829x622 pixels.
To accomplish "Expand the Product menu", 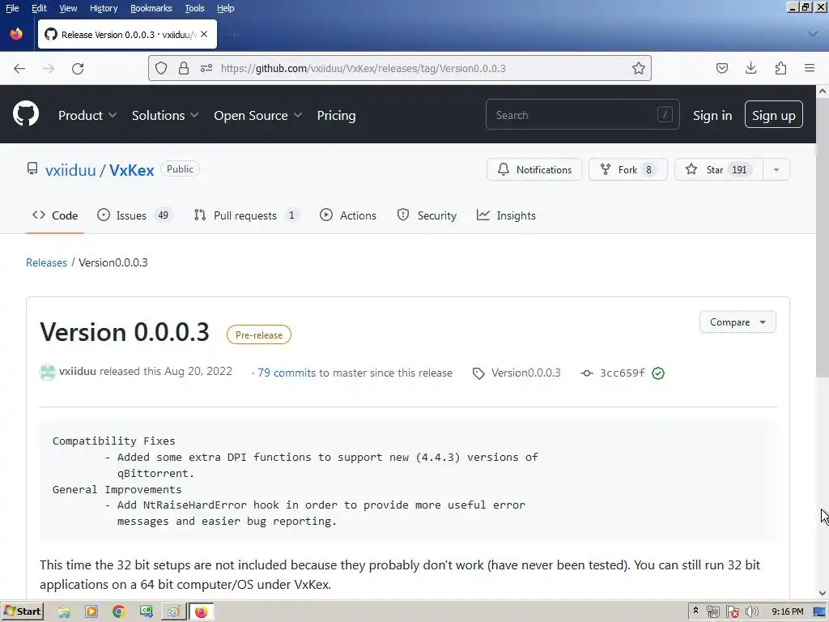I will (x=87, y=115).
